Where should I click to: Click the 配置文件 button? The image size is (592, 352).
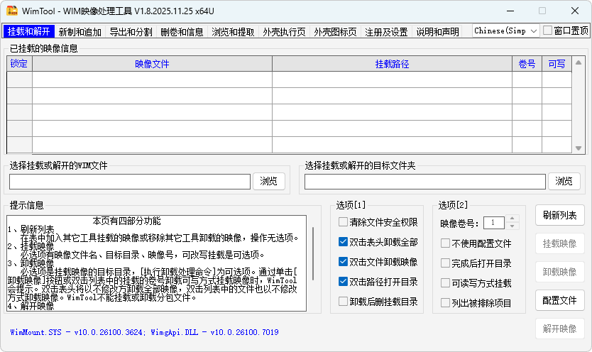coord(560,300)
